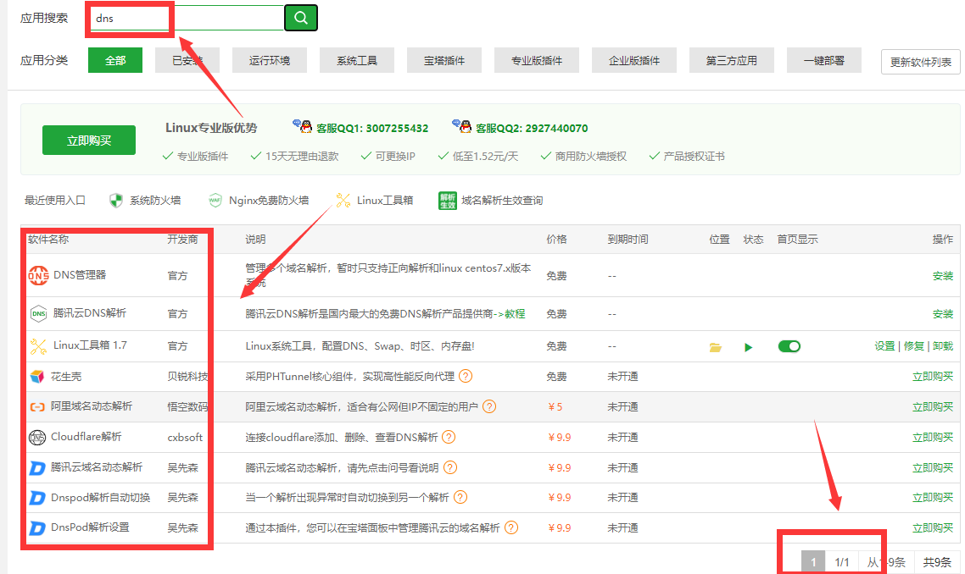Click 安装 for DNS管理器

click(x=943, y=276)
